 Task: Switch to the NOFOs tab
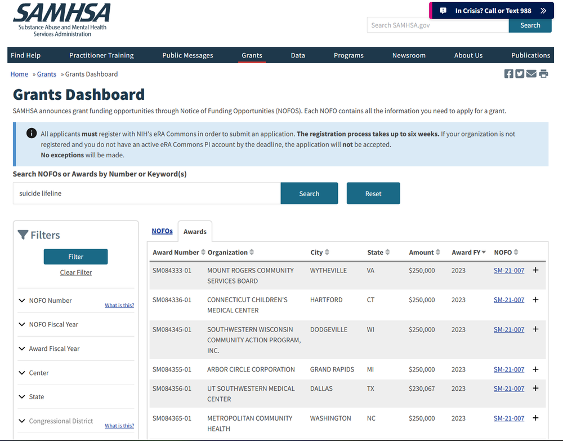tap(162, 231)
